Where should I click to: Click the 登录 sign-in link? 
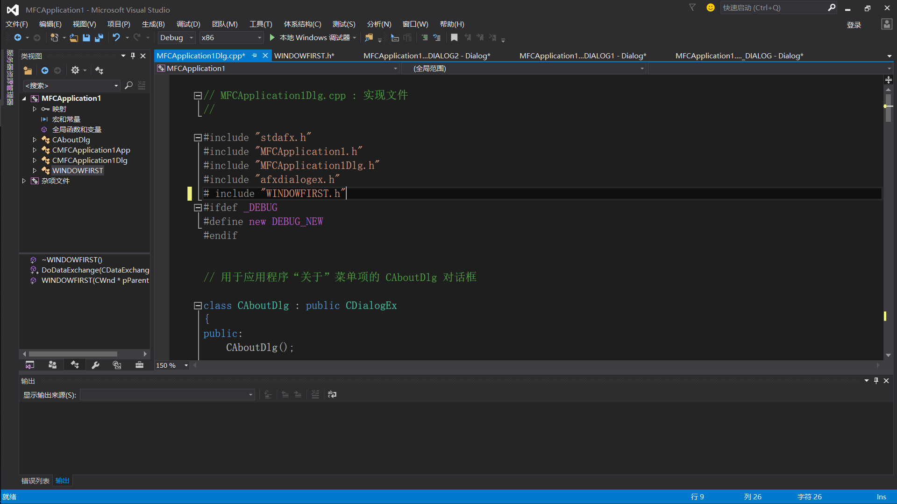tap(854, 25)
